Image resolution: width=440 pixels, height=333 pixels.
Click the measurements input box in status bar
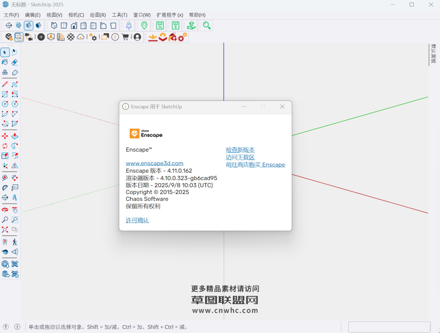click(389, 327)
